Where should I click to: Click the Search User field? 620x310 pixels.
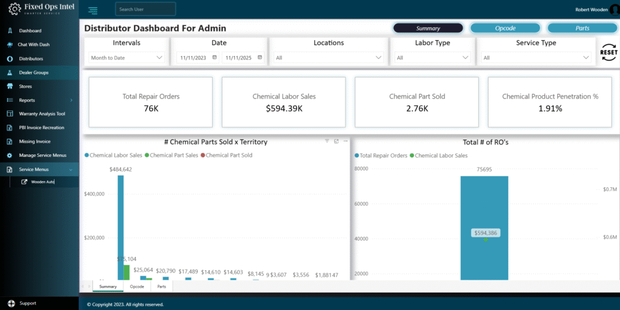(x=146, y=9)
